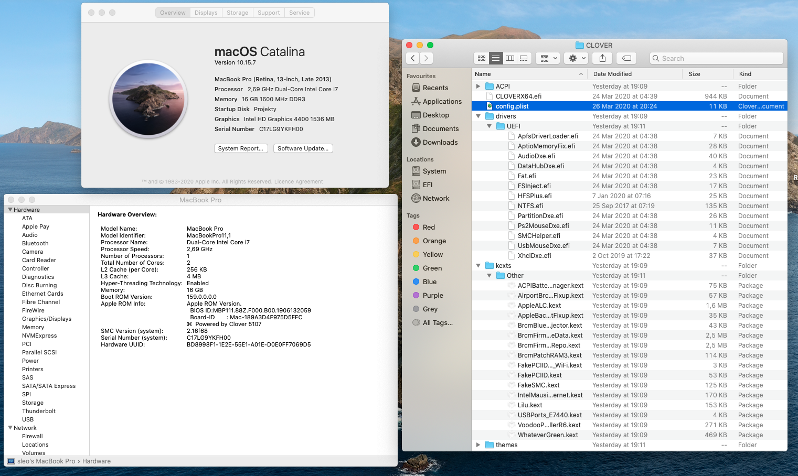Select USB in System Report sidebar
The height and width of the screenshot is (476, 798).
[28, 419]
